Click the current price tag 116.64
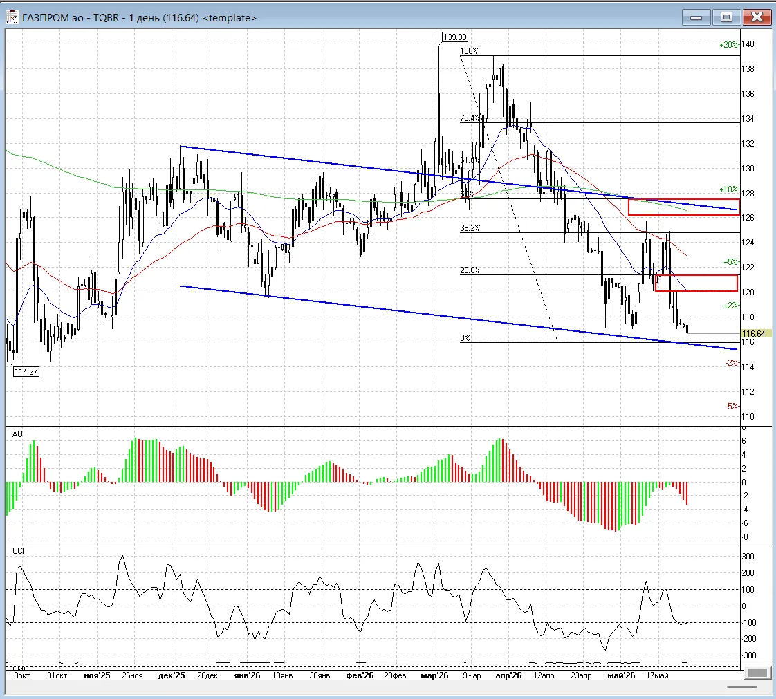 (754, 334)
